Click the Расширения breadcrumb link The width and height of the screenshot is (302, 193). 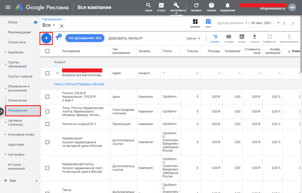click(52, 19)
